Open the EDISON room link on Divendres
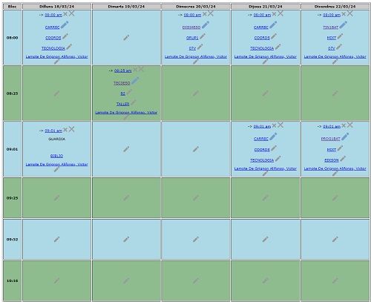371x302 pixels. click(x=332, y=160)
